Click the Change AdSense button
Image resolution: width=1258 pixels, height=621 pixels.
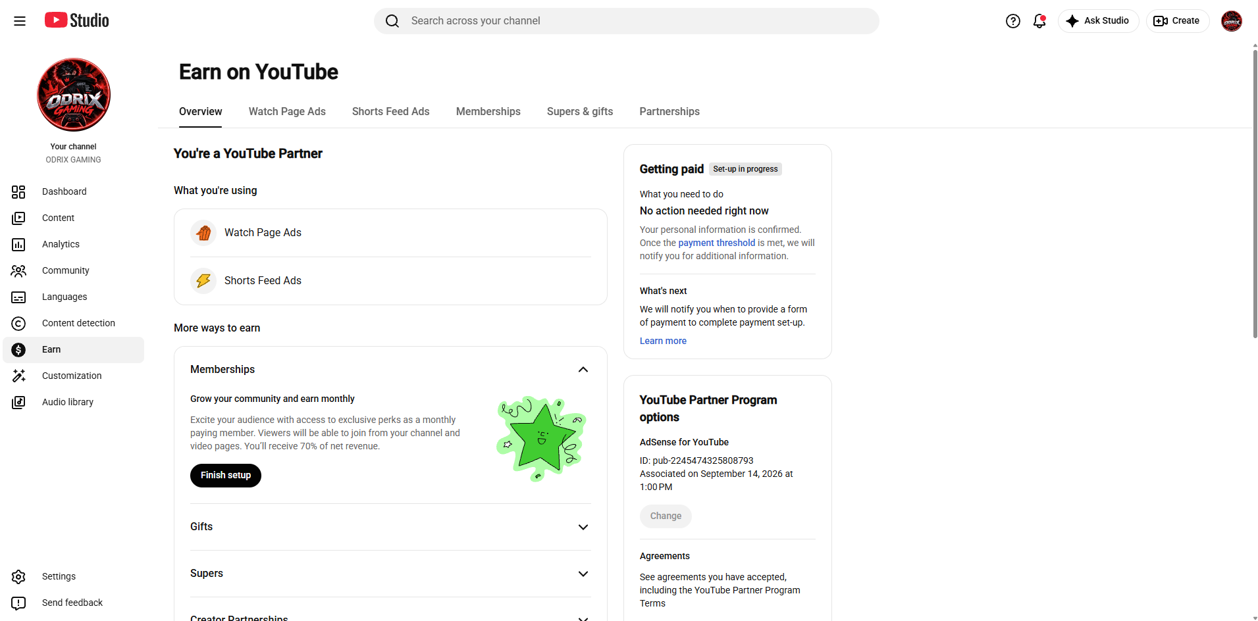(x=666, y=516)
